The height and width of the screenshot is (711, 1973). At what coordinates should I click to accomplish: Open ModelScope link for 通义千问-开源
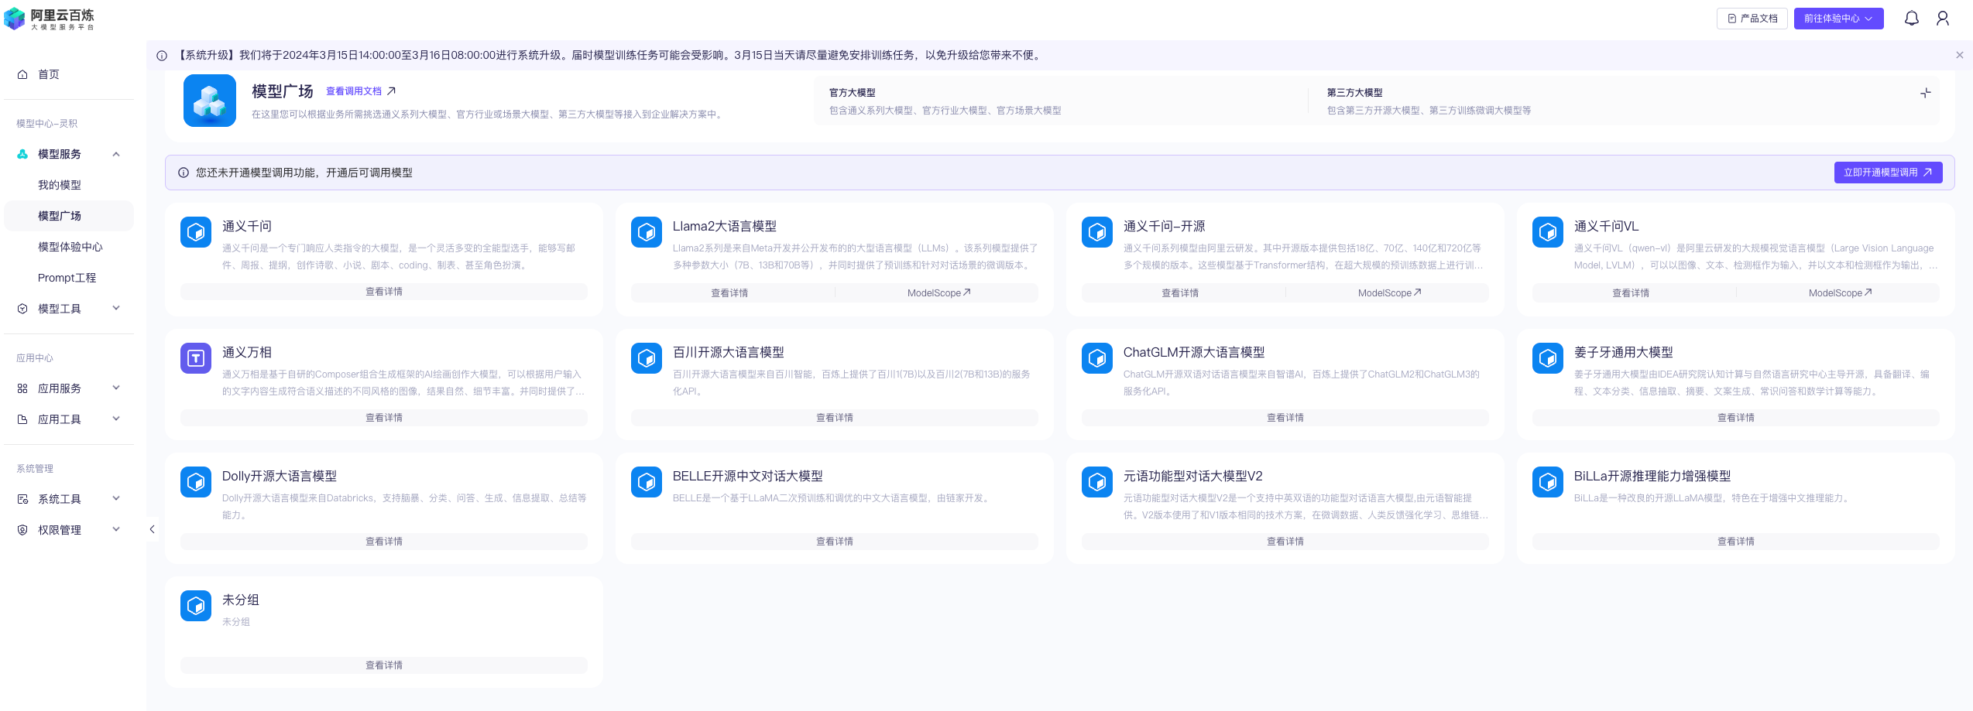point(1389,293)
